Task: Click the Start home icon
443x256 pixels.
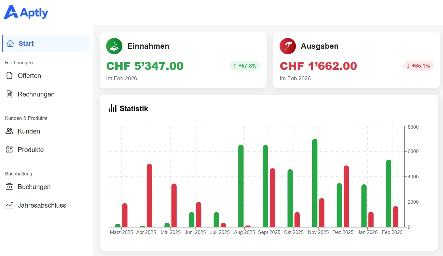Action: point(10,43)
